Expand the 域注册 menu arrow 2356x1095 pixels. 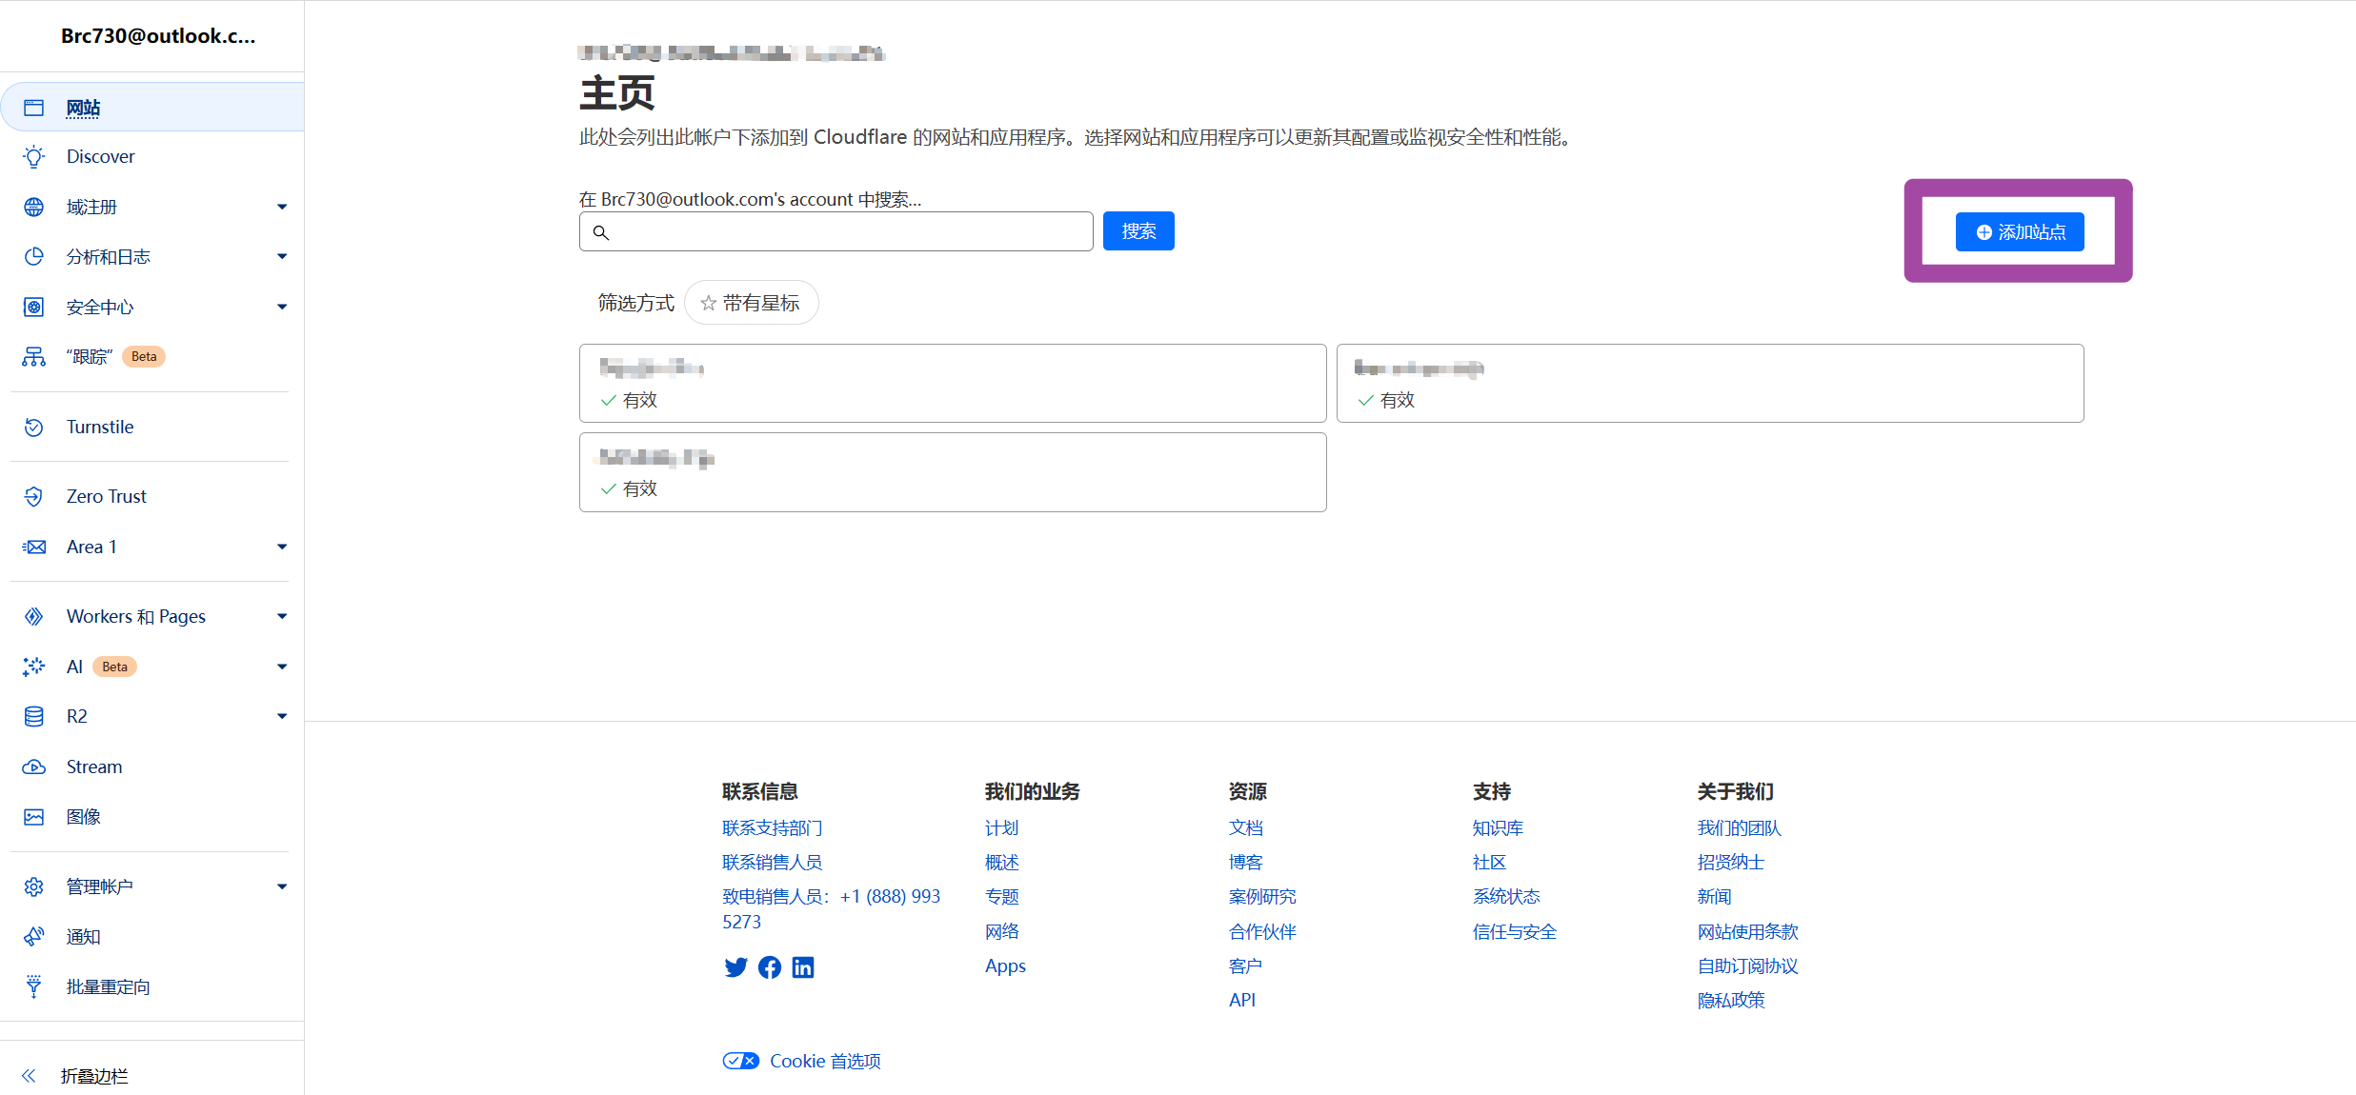coord(282,207)
